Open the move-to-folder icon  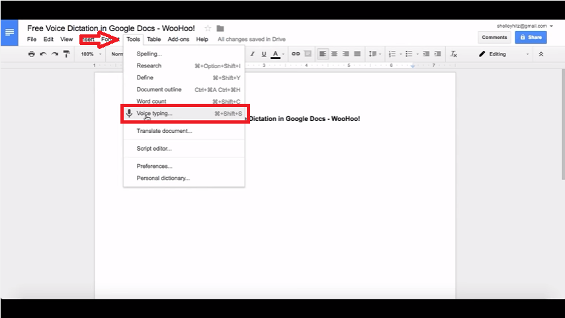(x=220, y=28)
